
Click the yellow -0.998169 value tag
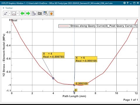[81, 83]
